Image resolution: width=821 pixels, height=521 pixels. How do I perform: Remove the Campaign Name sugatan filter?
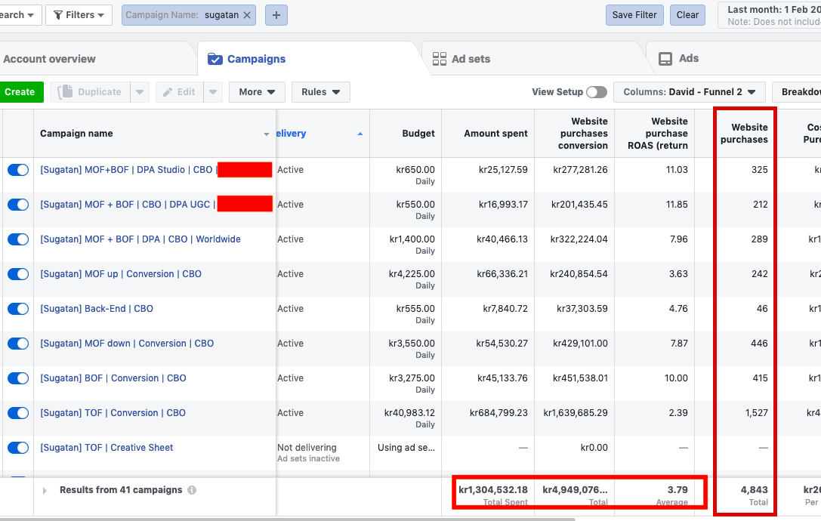(247, 15)
